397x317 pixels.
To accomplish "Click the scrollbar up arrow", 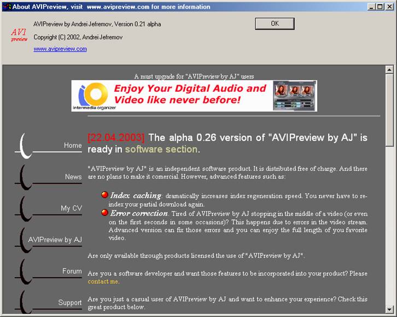I will coord(389,70).
